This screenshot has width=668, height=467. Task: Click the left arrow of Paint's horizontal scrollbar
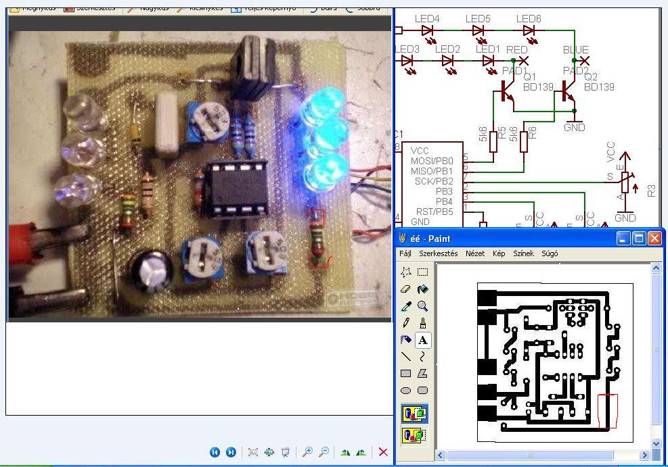point(441,455)
